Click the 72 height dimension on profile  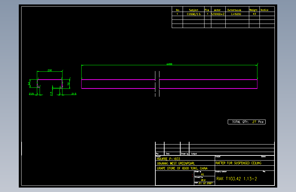[x=69, y=83]
